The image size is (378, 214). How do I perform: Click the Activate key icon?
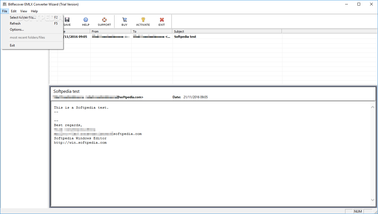click(143, 20)
